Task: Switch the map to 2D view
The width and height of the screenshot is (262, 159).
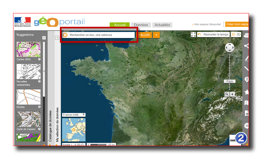Action: point(234,35)
